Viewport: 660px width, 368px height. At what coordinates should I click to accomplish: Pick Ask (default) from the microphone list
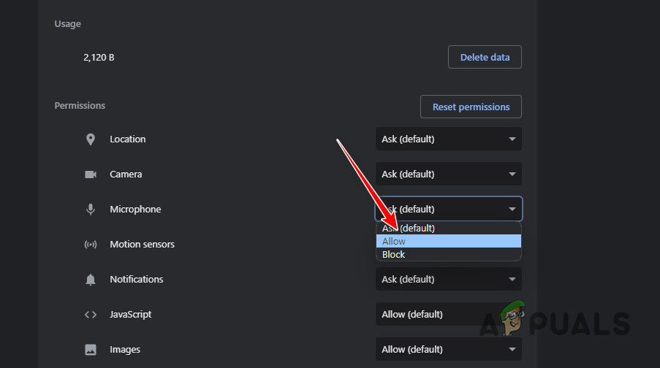[x=448, y=229]
